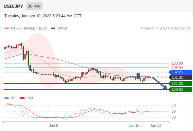
Task: Click the blue downward forecast arrow
Action: tap(160, 83)
